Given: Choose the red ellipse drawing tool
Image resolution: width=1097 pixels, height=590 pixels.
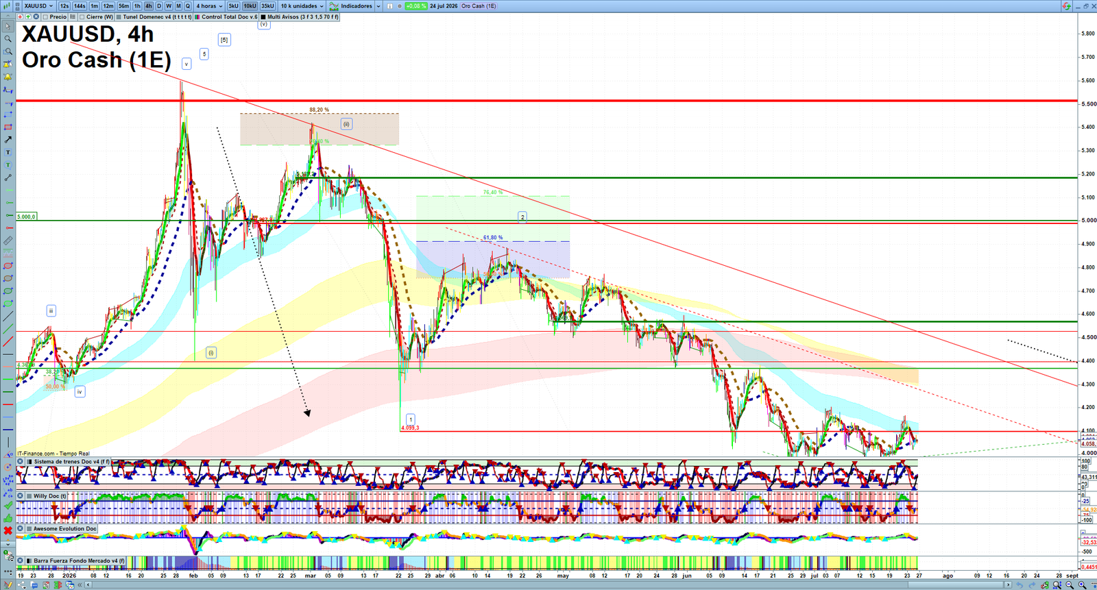Looking at the screenshot, I should click(x=8, y=266).
